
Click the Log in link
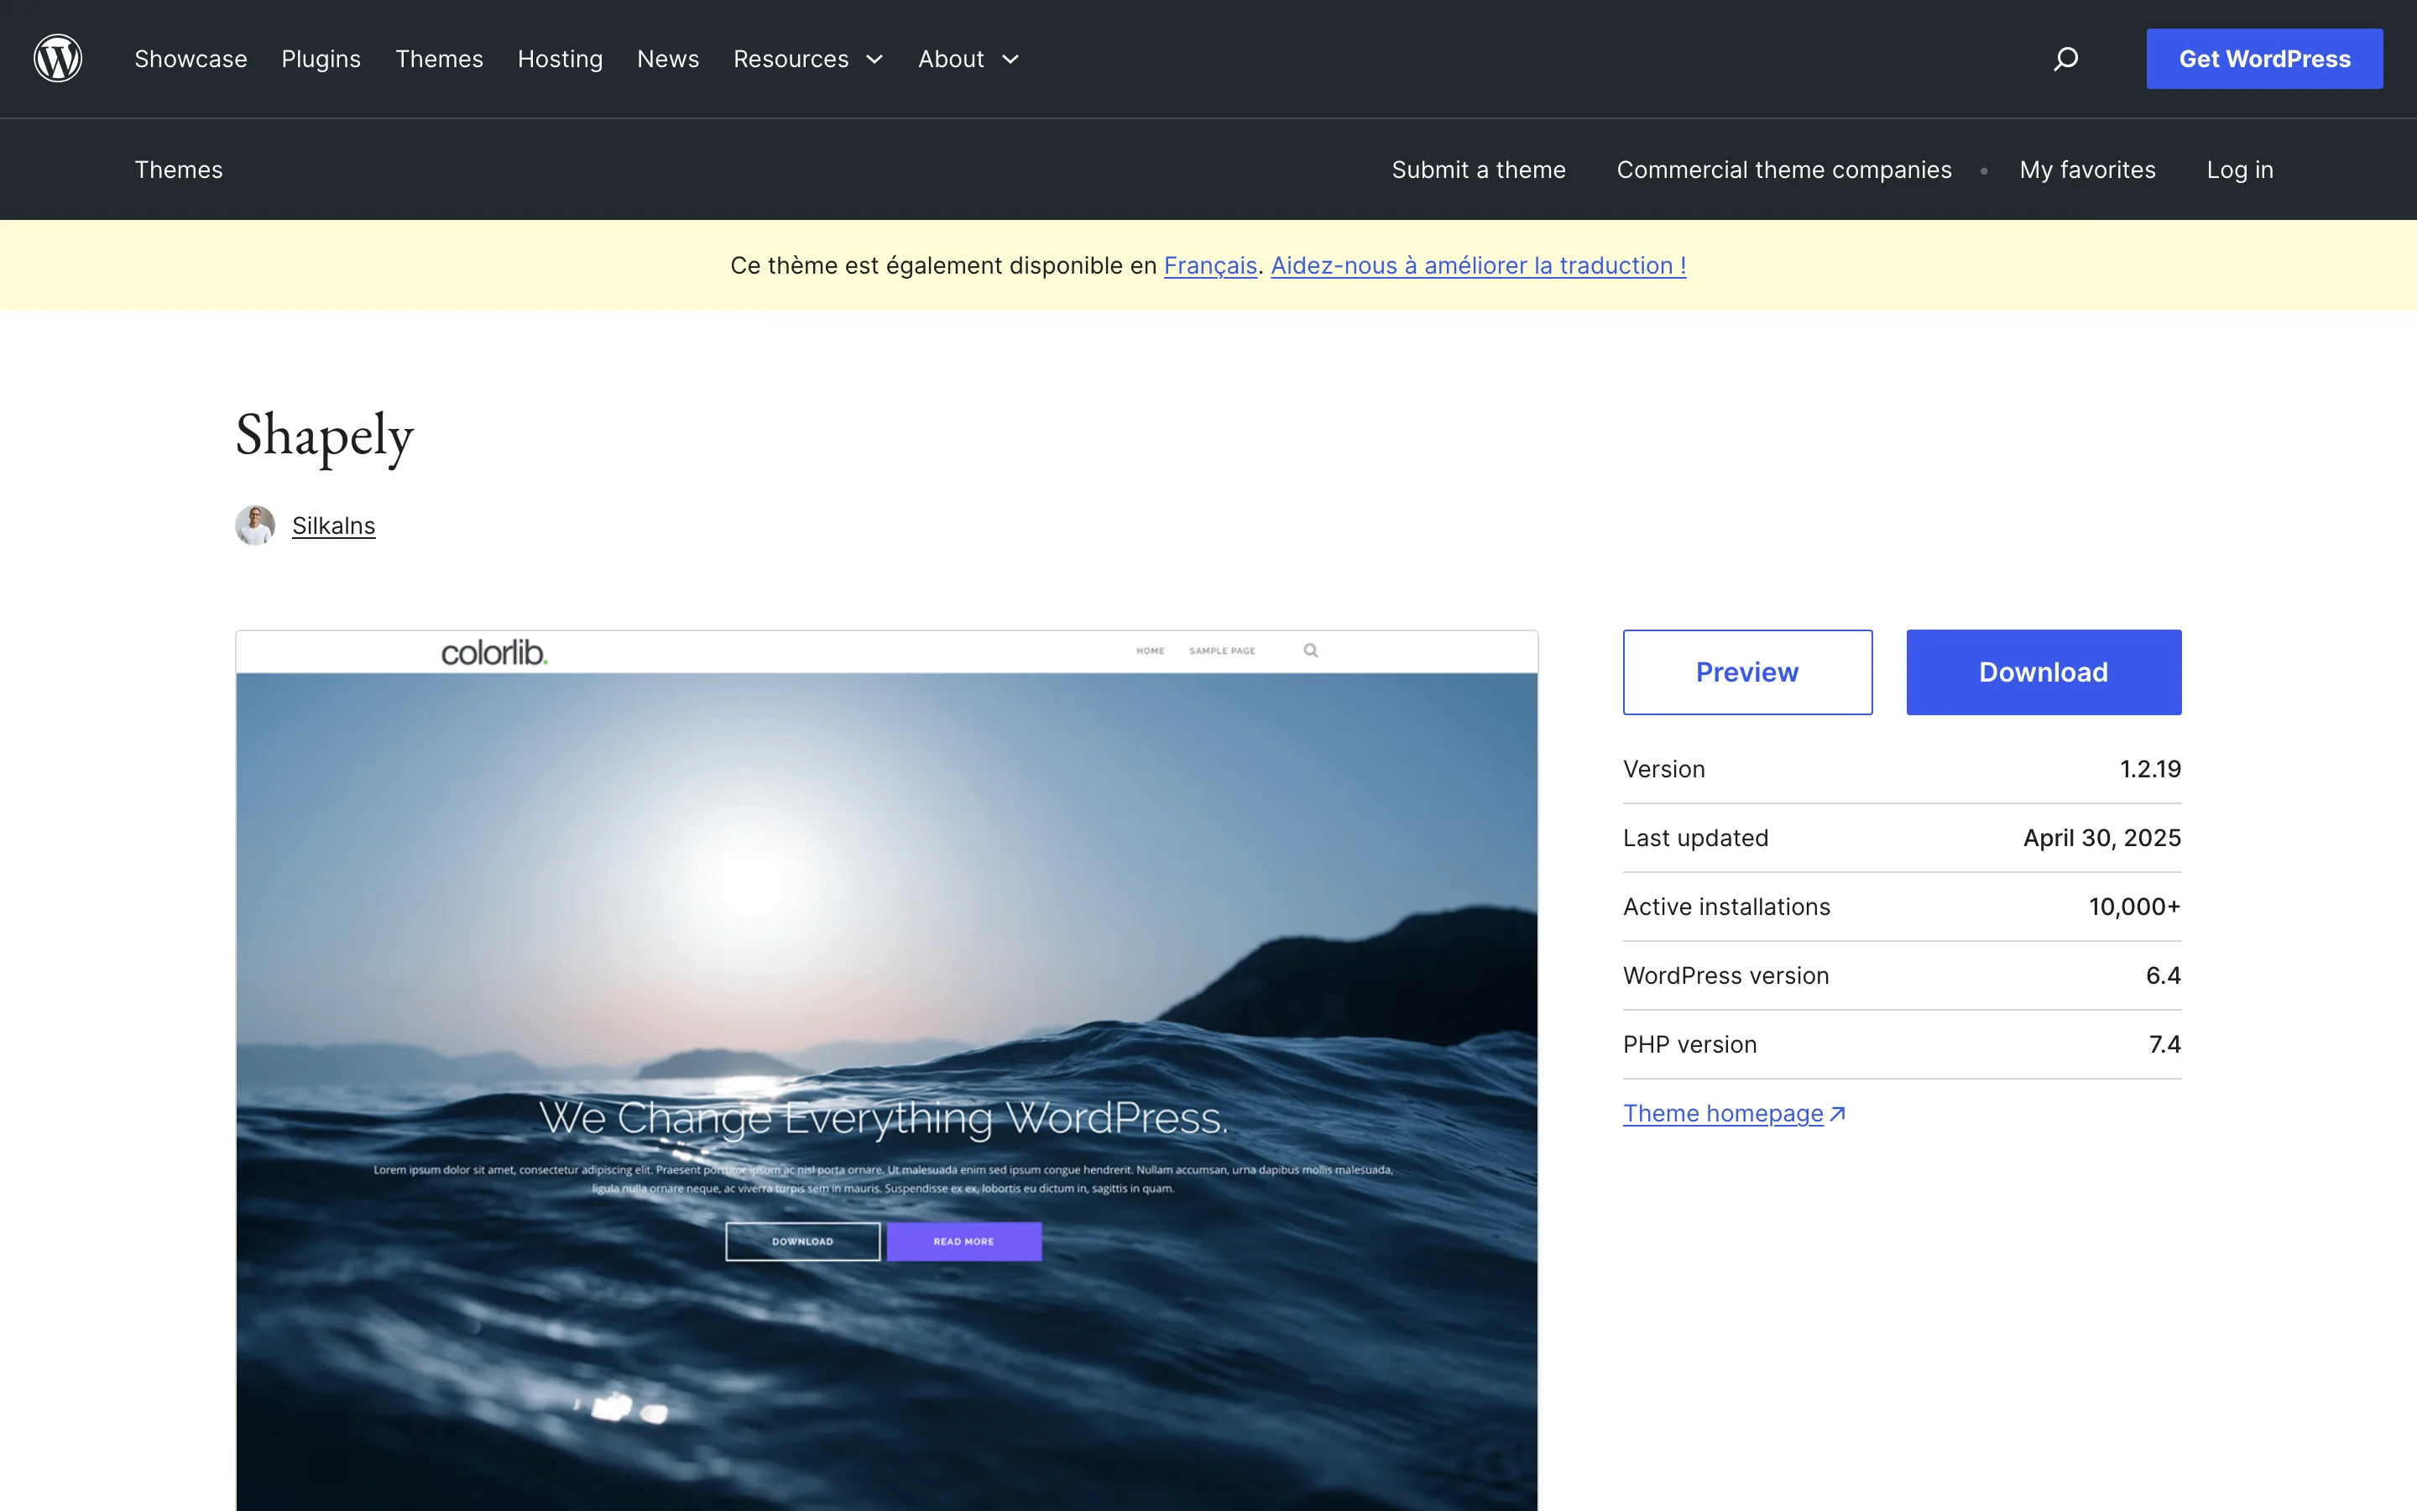click(2239, 170)
